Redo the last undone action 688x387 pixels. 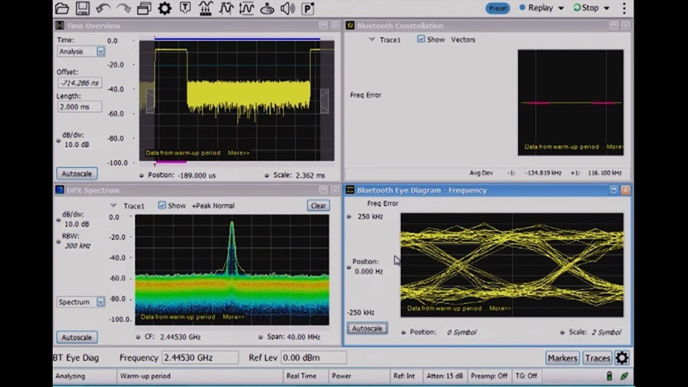(124, 8)
